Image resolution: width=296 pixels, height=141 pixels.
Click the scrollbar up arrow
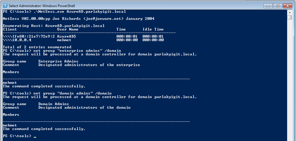[x=289, y=12]
